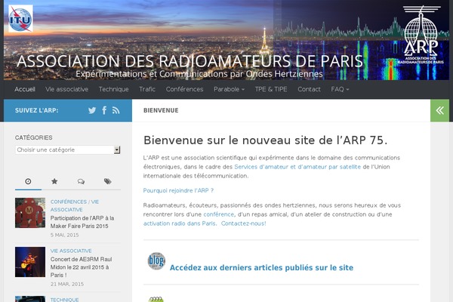453x302 pixels.
Task: Select the tags tab icon
Action: tap(107, 181)
